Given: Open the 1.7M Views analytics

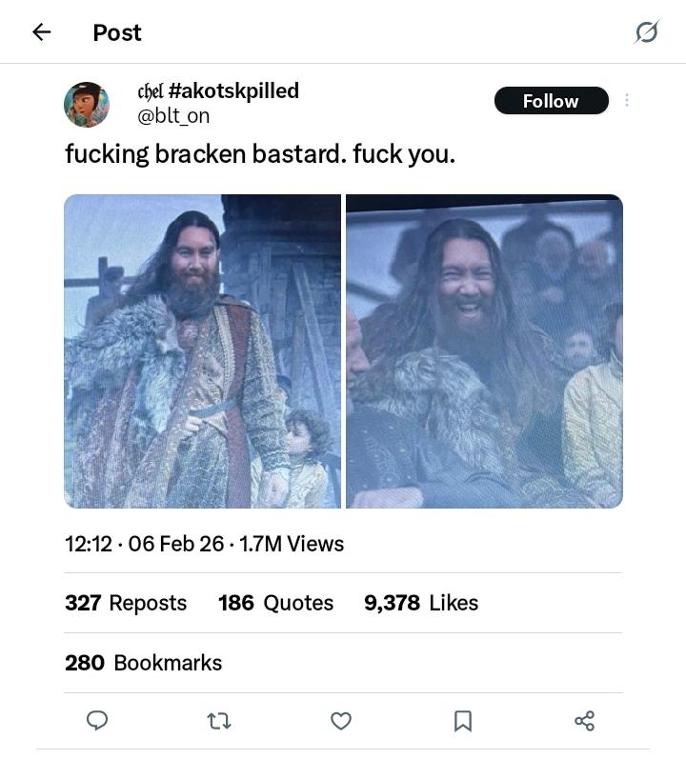Looking at the screenshot, I should (x=292, y=544).
